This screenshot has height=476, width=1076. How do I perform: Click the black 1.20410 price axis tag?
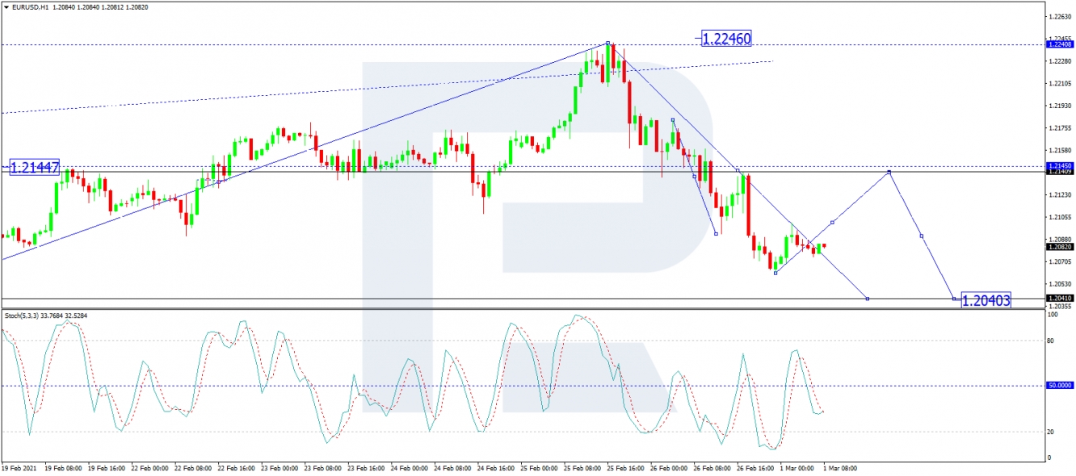pos(1059,299)
